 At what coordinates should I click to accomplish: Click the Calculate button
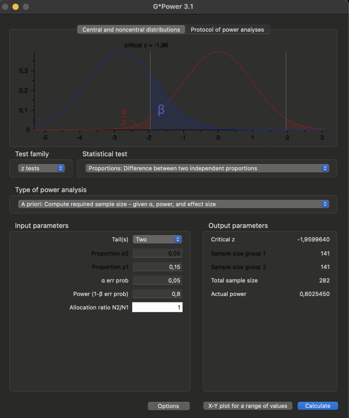pos(318,406)
